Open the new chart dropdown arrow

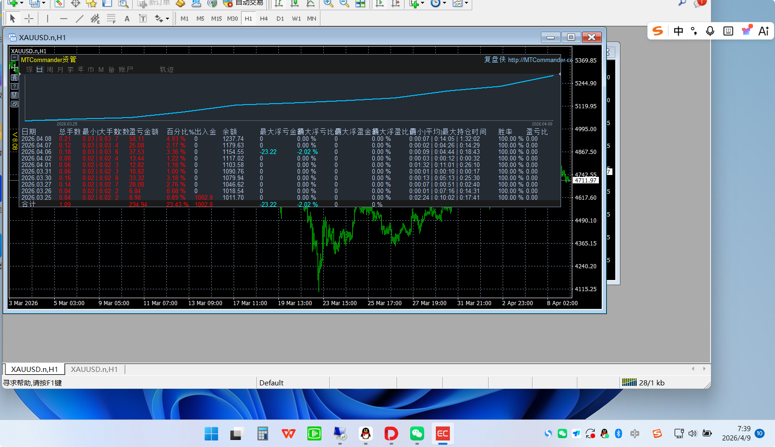click(21, 3)
